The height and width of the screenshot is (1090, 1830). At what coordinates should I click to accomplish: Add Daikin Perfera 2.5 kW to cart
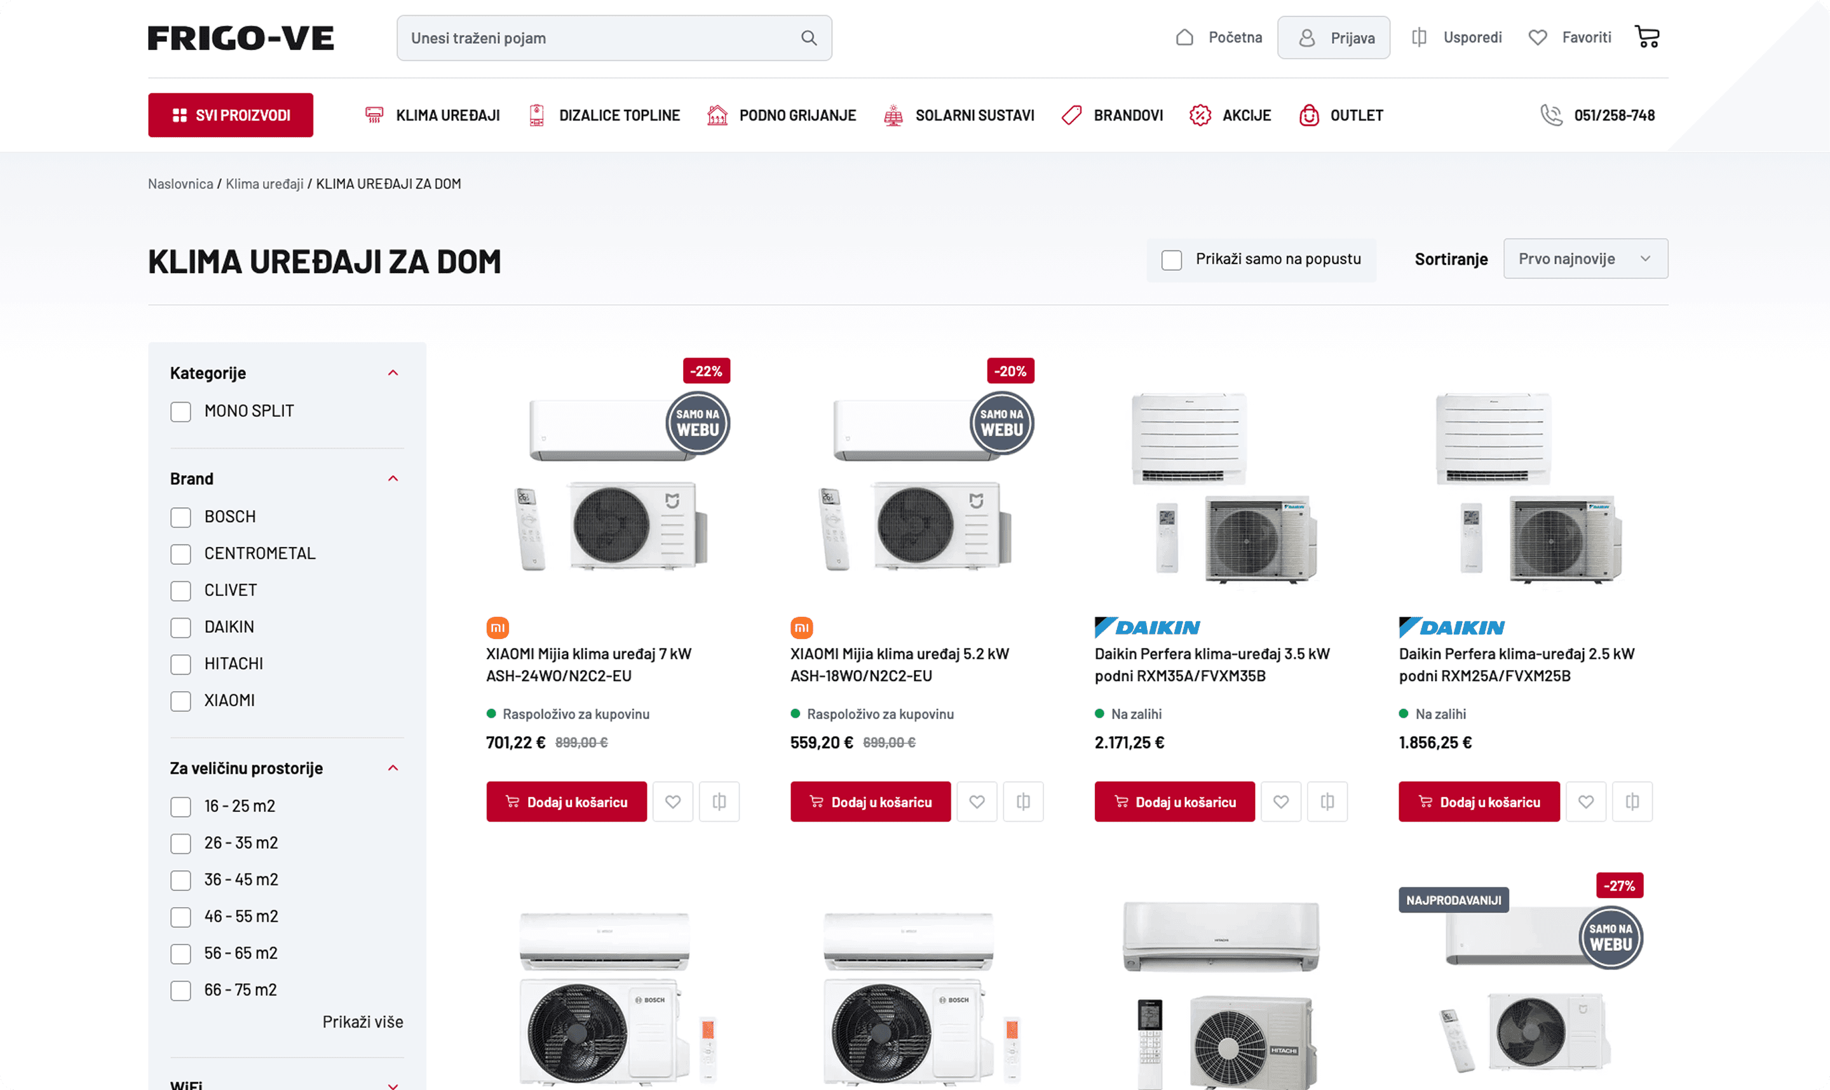1479,802
